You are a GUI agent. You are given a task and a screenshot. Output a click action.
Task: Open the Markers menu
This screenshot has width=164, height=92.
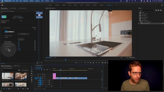pyautogui.click(x=32, y=1)
